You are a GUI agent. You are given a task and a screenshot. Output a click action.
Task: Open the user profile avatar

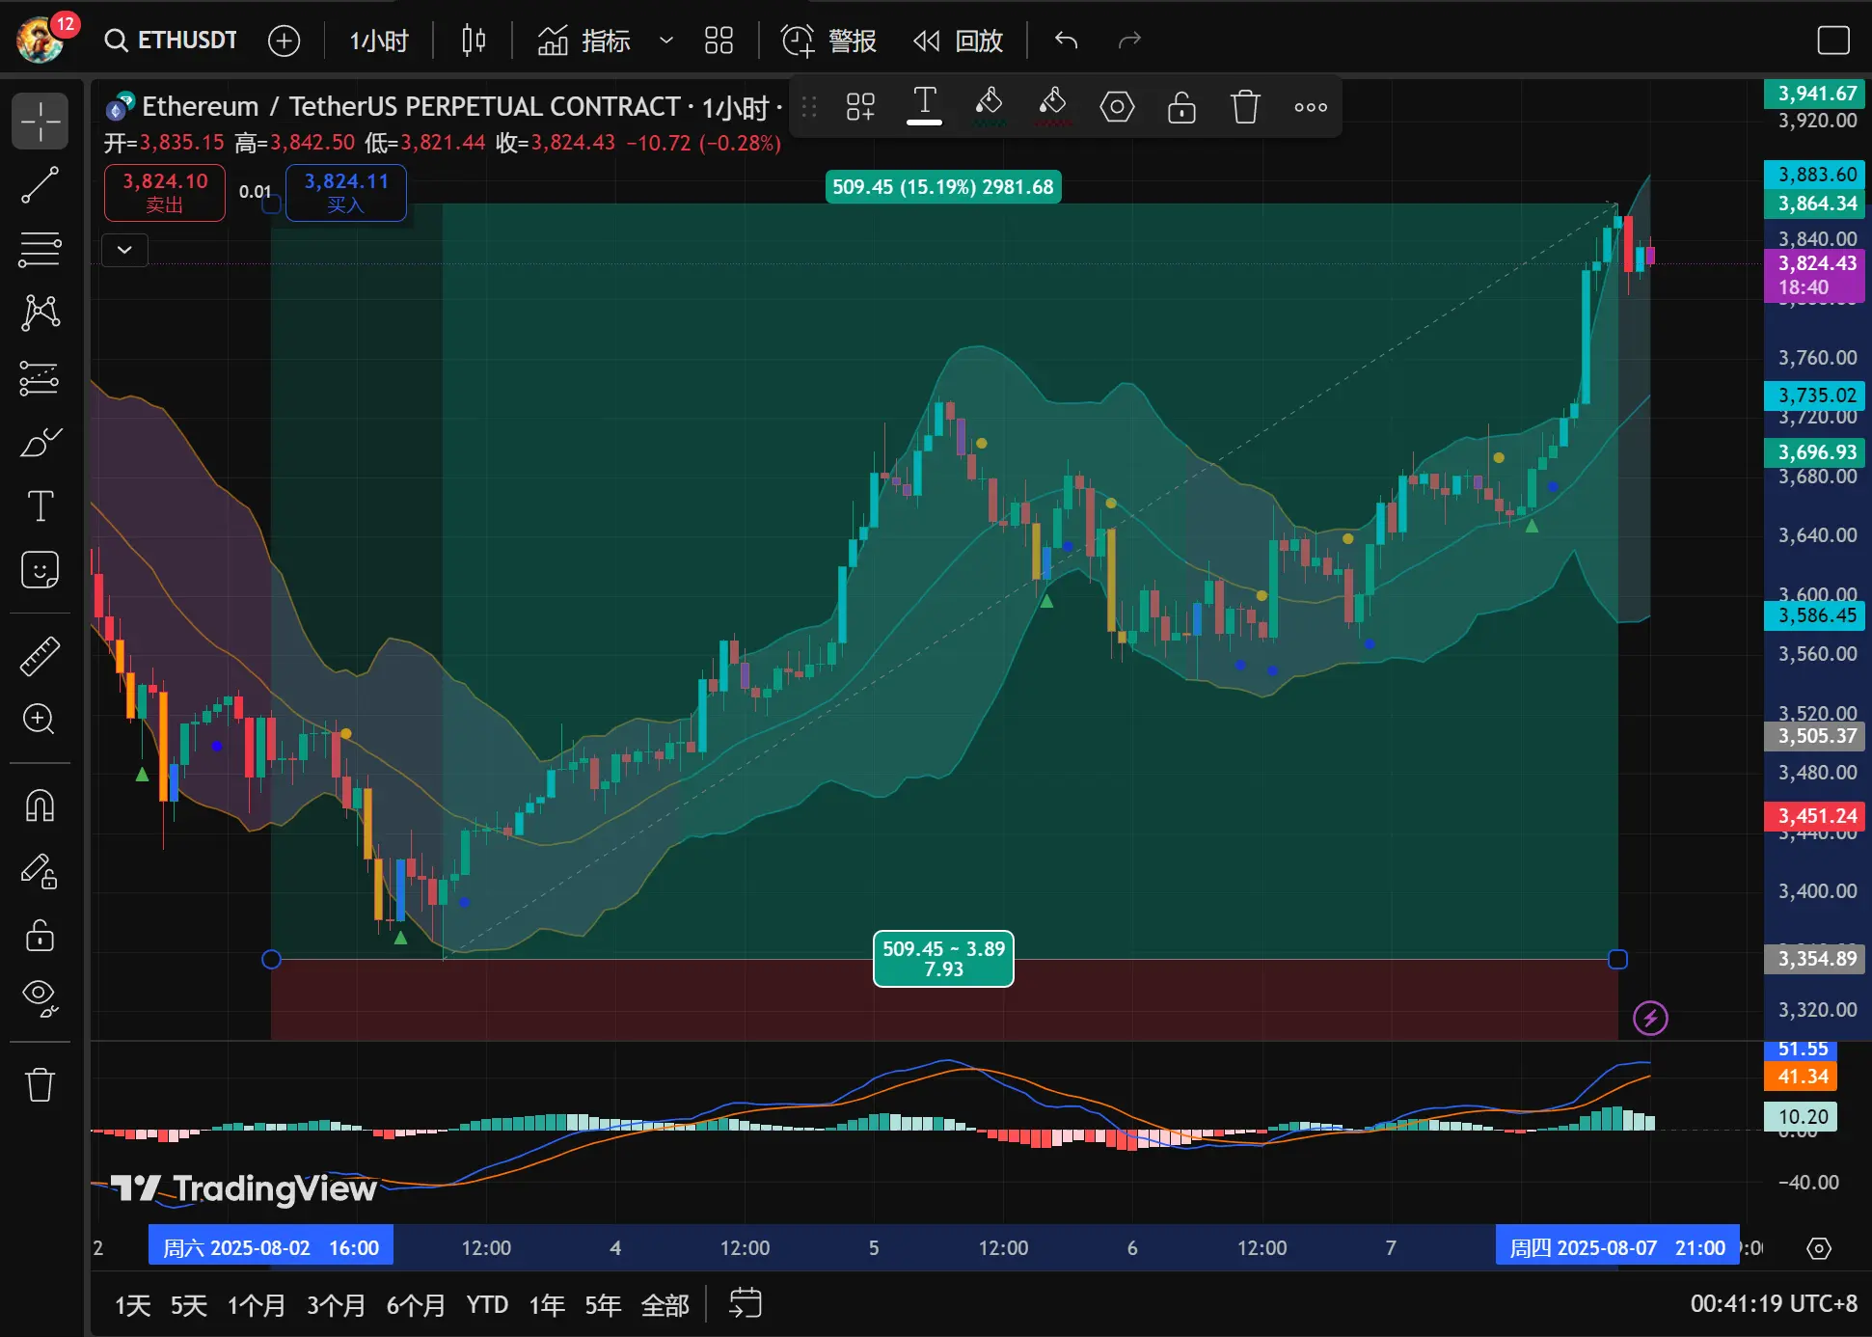point(40,40)
